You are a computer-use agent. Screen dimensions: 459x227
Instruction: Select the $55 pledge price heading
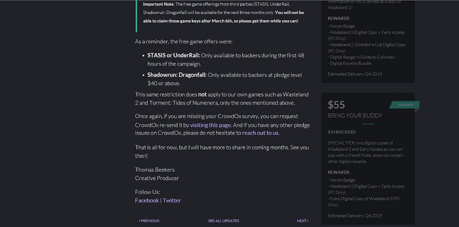click(x=337, y=105)
